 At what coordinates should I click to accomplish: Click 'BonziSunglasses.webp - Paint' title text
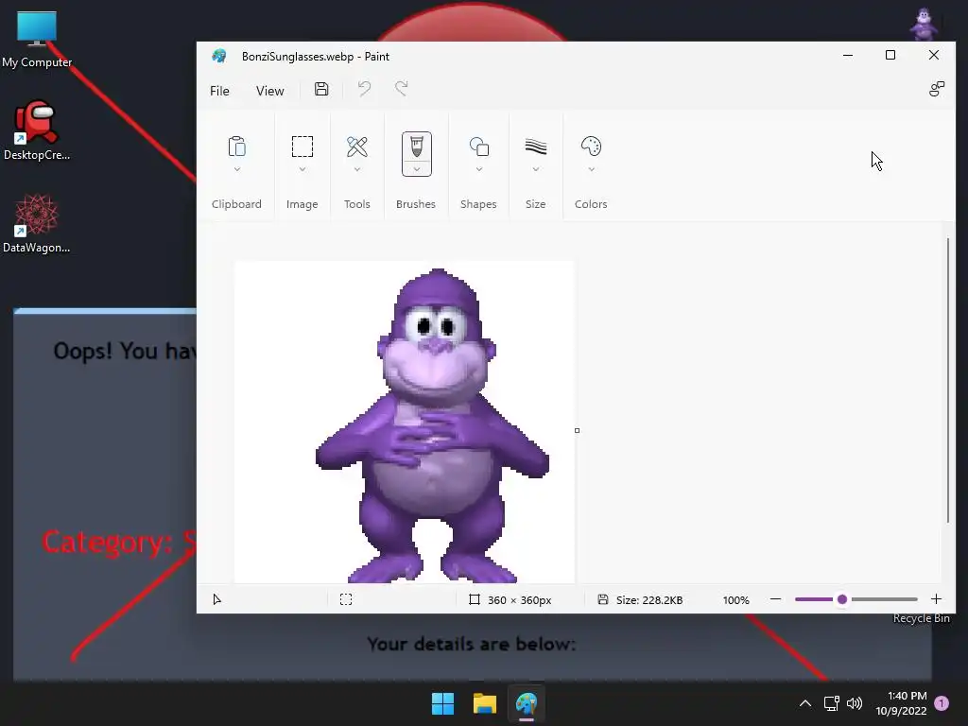316,56
